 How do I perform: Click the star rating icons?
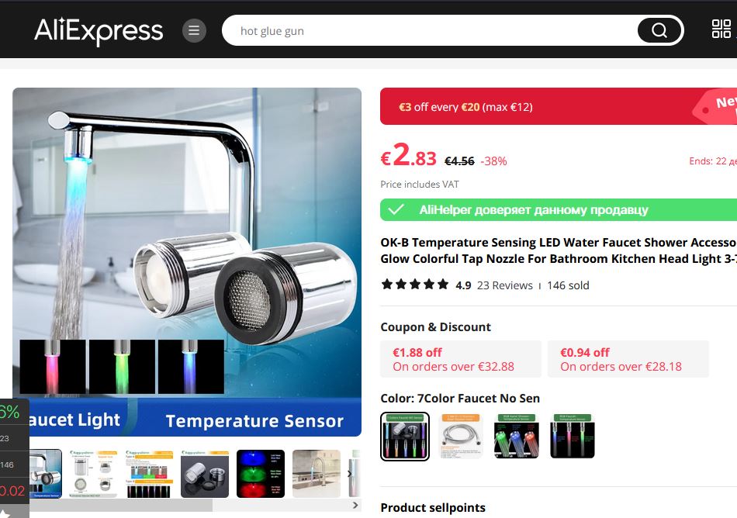click(415, 285)
